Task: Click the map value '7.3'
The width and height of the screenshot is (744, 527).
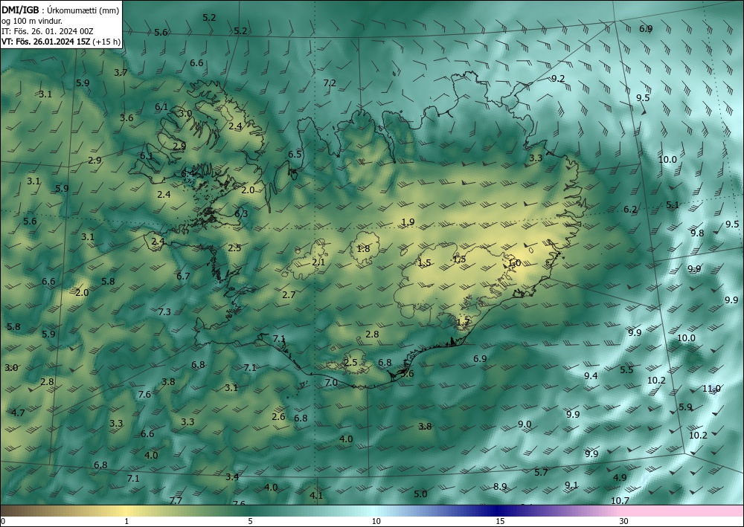Action: point(164,312)
